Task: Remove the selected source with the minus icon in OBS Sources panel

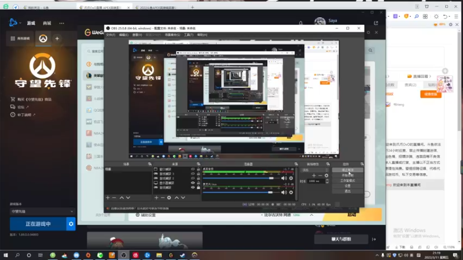Action: [163, 198]
